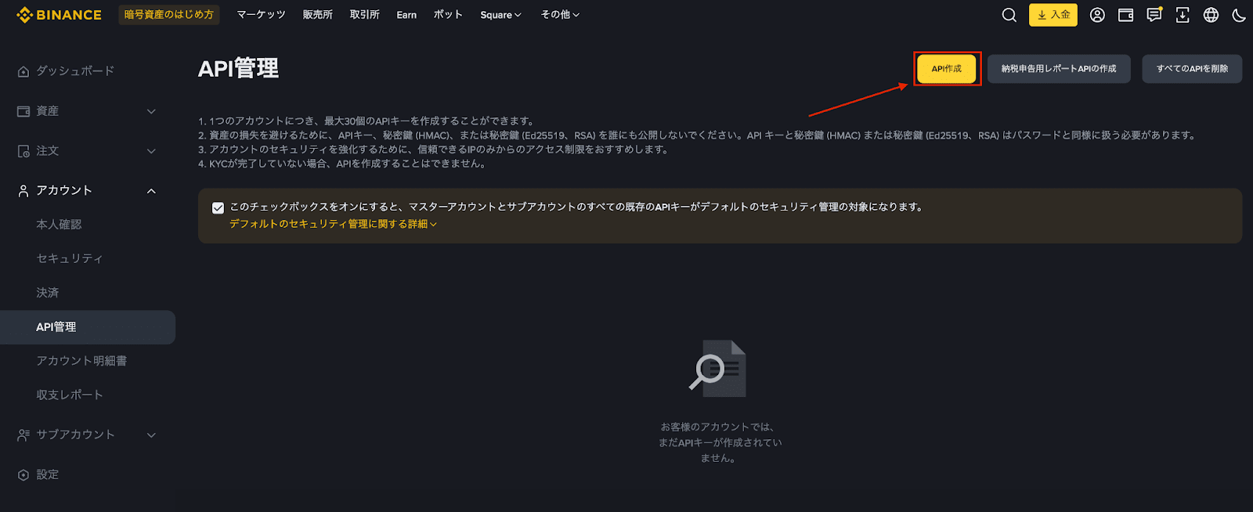Expand the 注文 sidebar section chevron
1253x512 pixels.
[x=151, y=151]
